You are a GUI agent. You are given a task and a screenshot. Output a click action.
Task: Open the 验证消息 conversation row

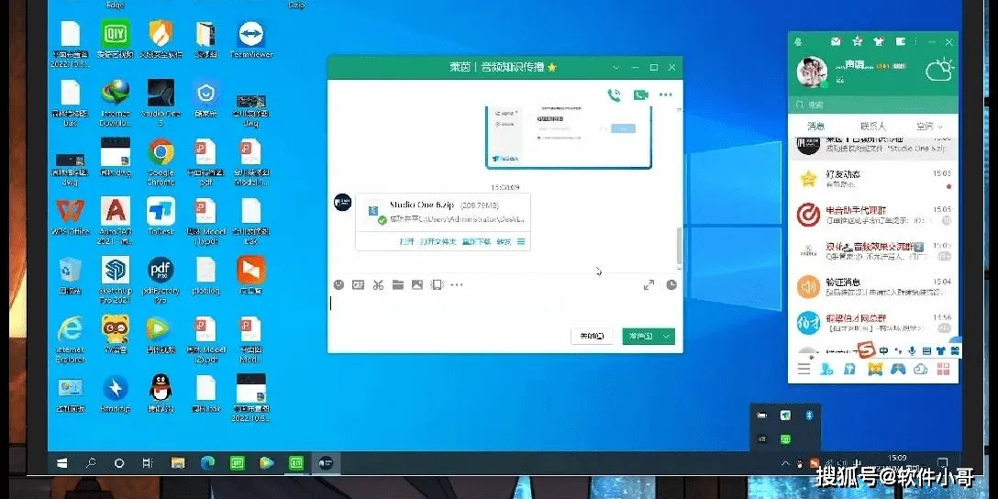[x=872, y=286]
